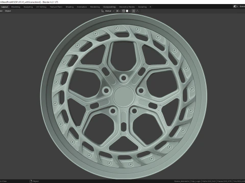Click the mouse Object hint in status bar

tap(34, 181)
